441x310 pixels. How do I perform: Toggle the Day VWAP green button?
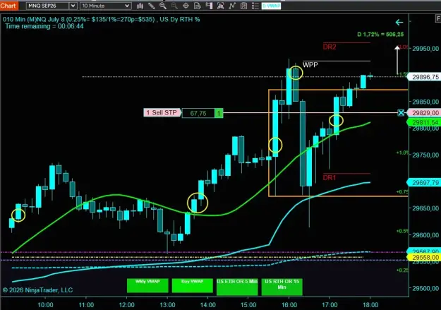(193, 285)
